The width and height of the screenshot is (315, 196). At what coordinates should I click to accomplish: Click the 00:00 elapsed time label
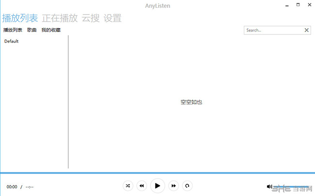pyautogui.click(x=12, y=187)
